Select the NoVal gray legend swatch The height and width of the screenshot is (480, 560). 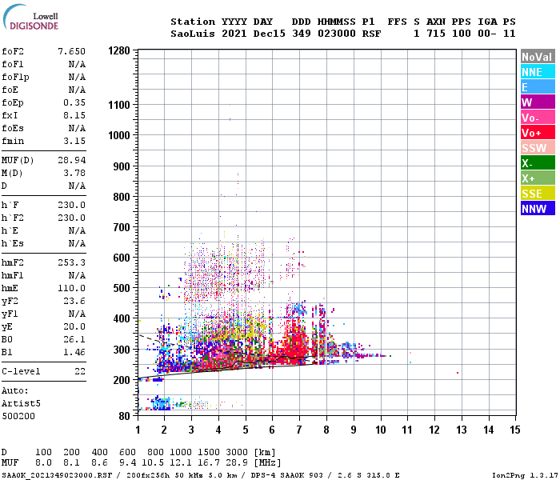(x=538, y=57)
